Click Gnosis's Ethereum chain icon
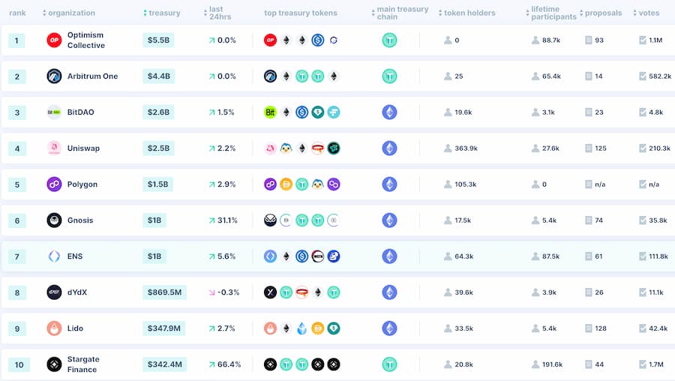This screenshot has width=675, height=381. click(x=389, y=220)
